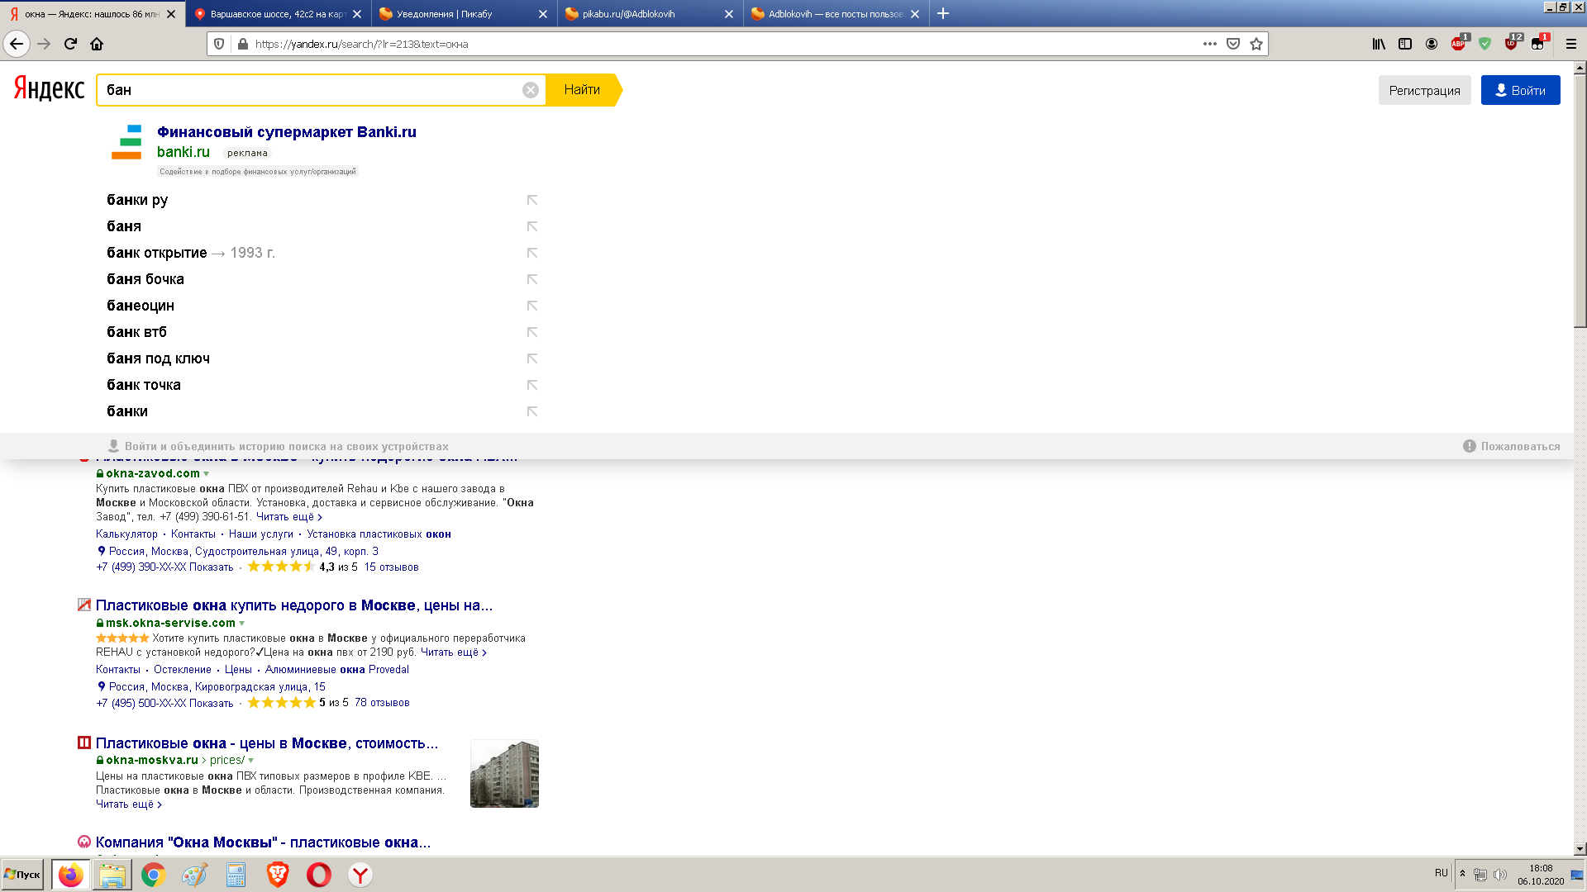Screen dimensions: 1587x892
Task: Open the Adblock Plus extension
Action: [1459, 43]
